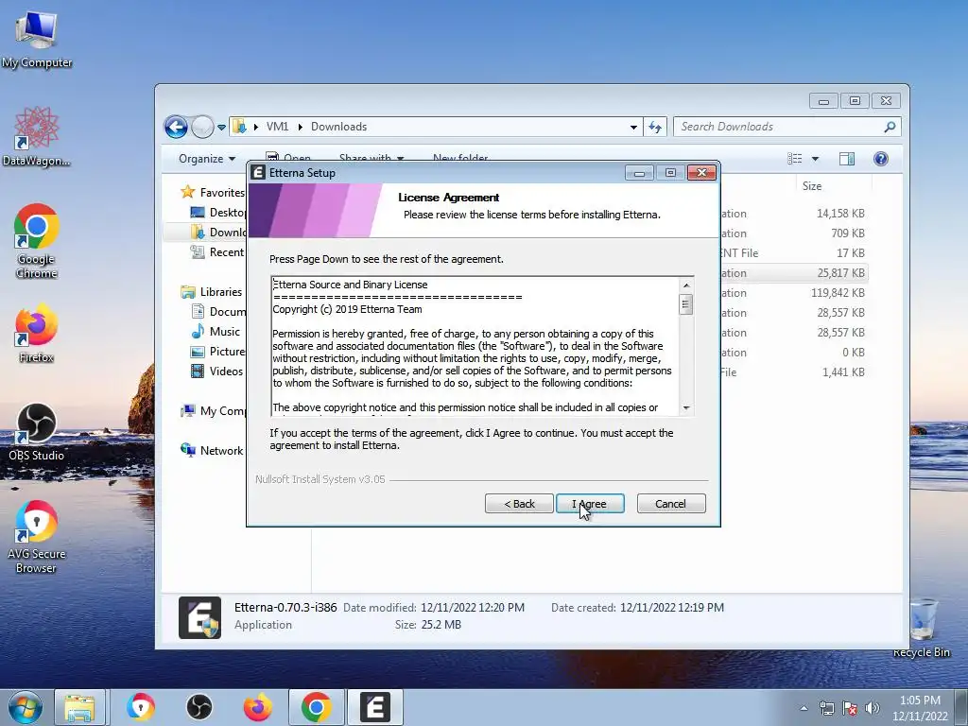
Task: Open OBS Studio from the taskbar
Action: [x=199, y=707]
